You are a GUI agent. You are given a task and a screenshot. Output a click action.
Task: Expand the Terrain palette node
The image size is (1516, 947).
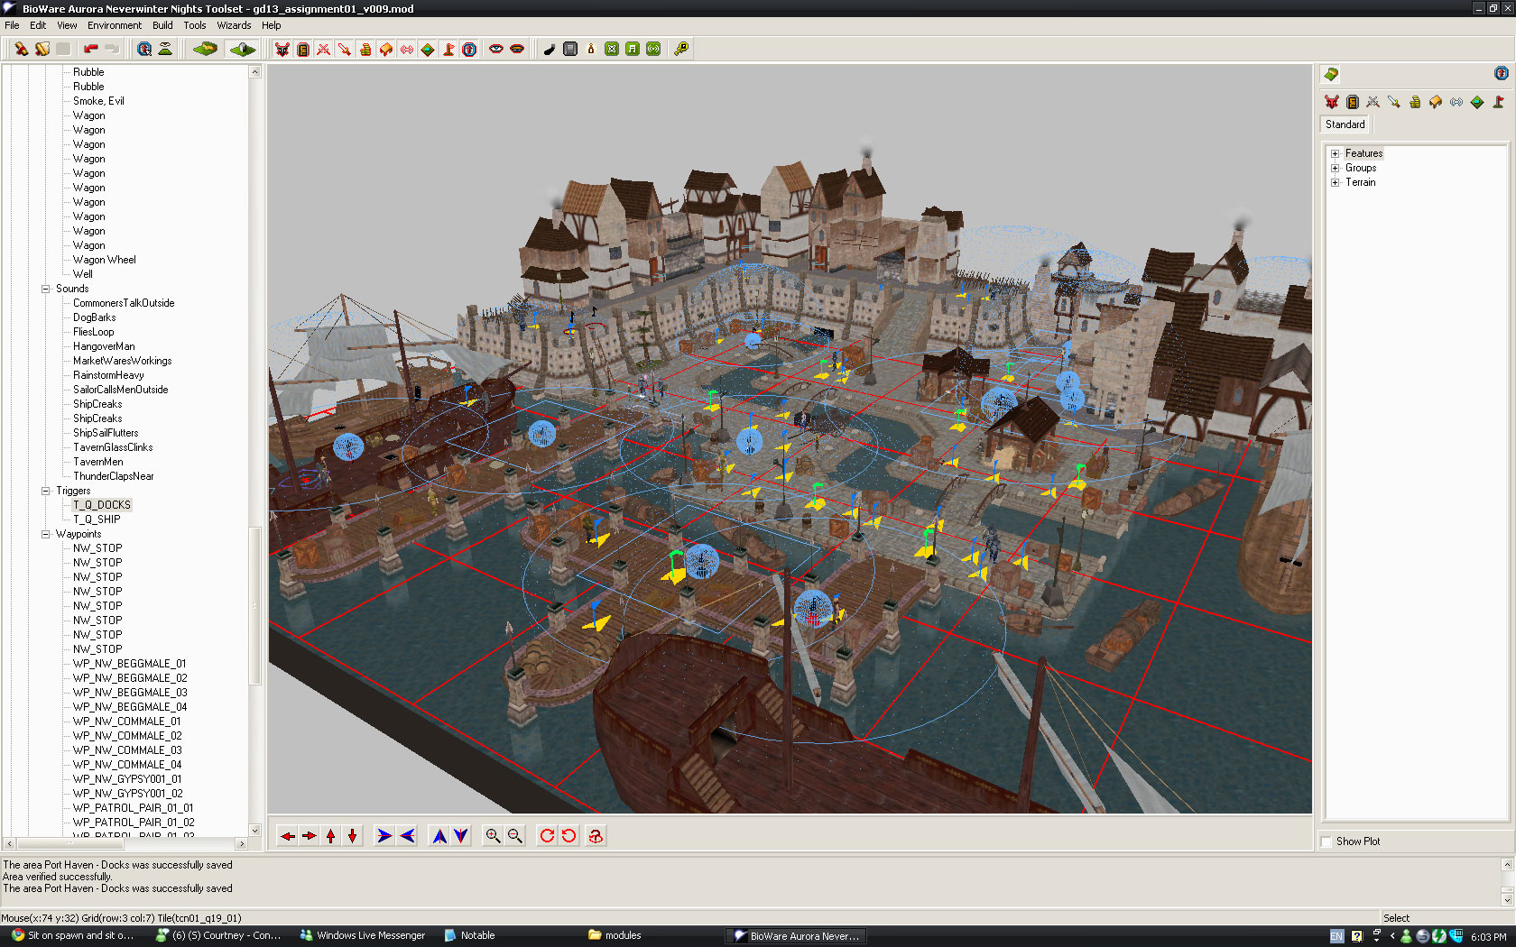[1335, 182]
